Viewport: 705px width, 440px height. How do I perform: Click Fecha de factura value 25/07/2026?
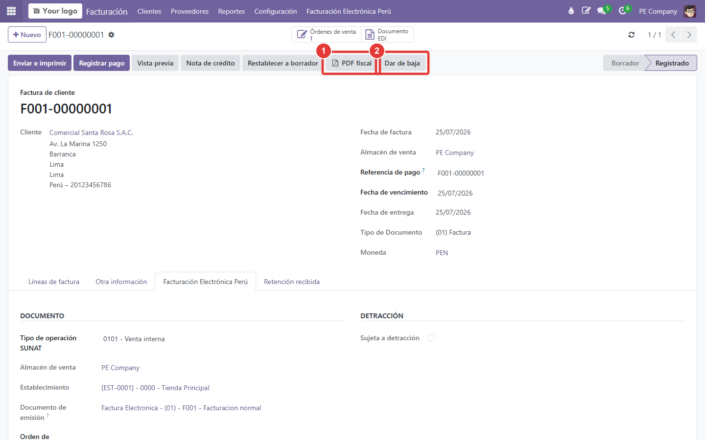453,132
